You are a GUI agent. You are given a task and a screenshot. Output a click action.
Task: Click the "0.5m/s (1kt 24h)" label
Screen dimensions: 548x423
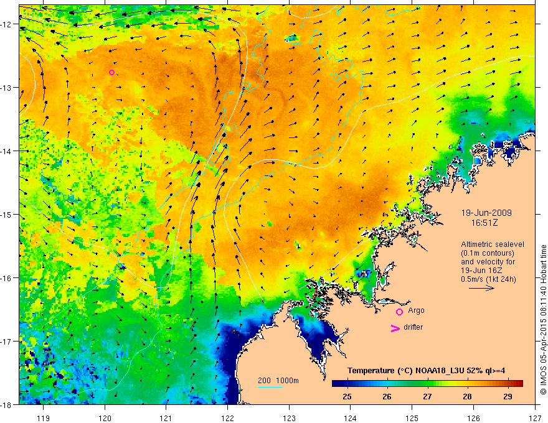click(x=488, y=279)
